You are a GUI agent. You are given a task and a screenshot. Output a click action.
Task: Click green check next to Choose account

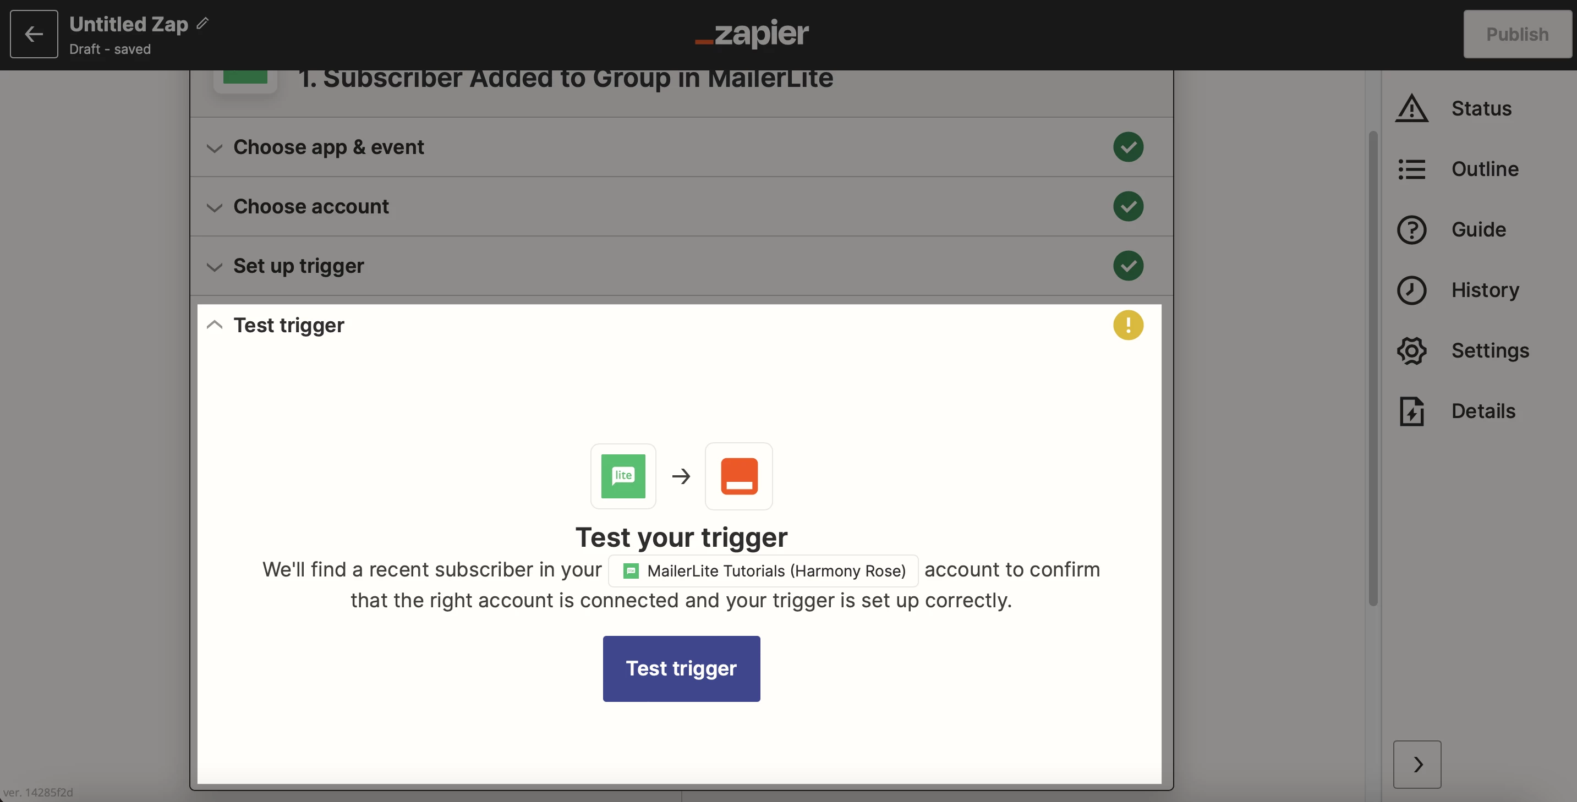click(x=1128, y=206)
